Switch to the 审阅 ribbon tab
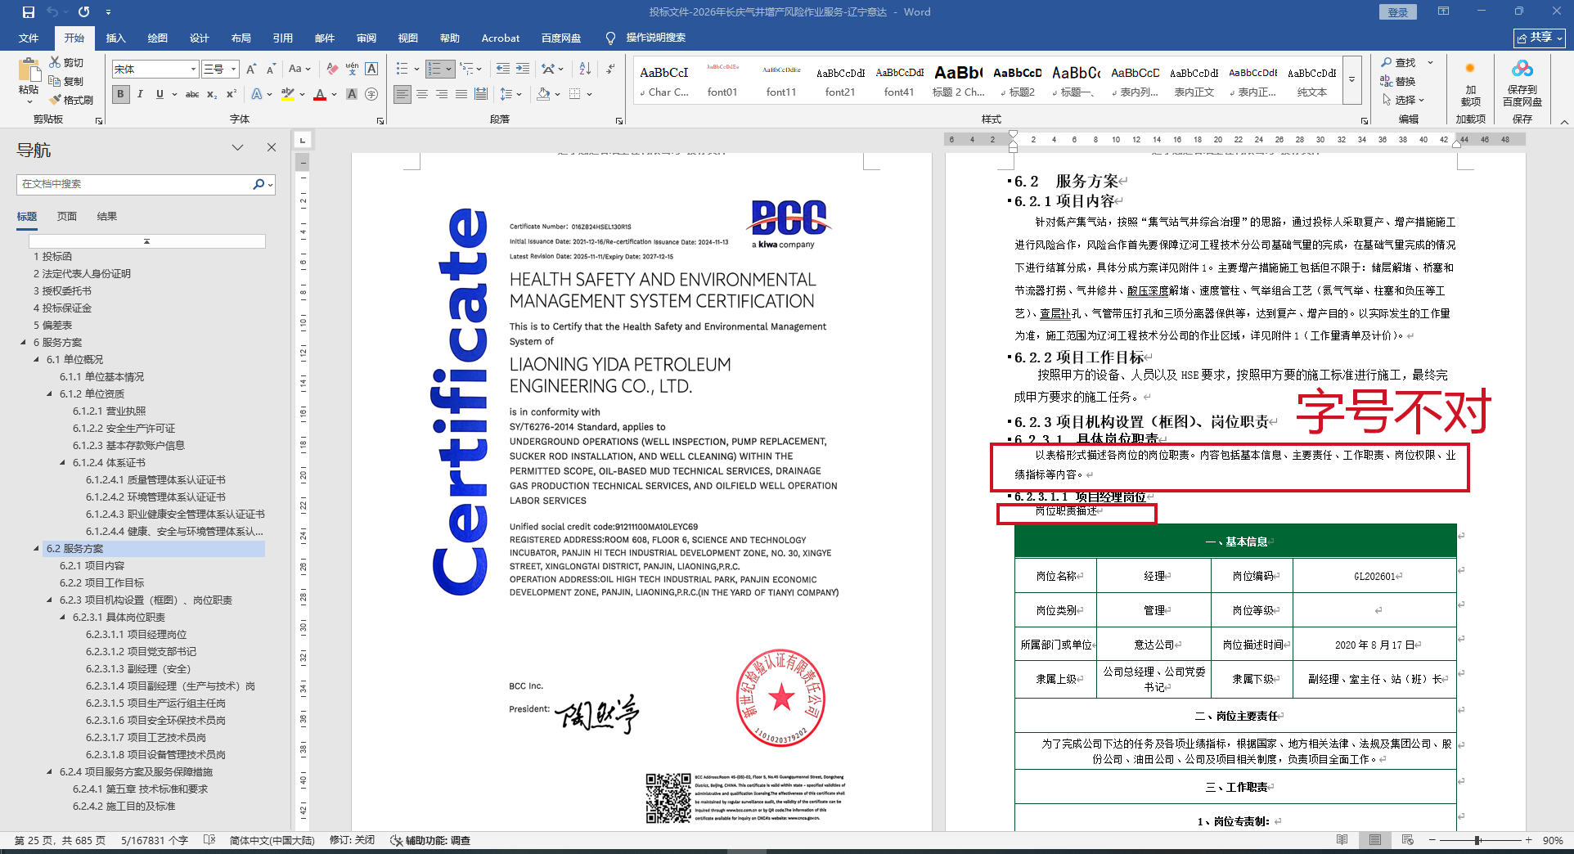The image size is (1574, 854). (367, 38)
